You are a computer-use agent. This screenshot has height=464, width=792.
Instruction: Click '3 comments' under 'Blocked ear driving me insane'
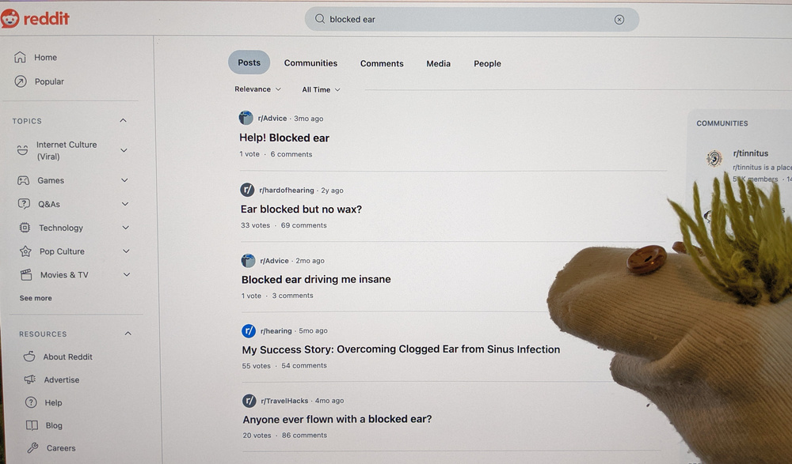(x=292, y=296)
